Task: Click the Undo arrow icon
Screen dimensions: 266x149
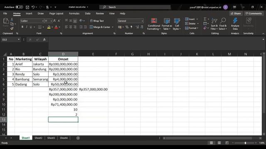Action: tap(33, 7)
